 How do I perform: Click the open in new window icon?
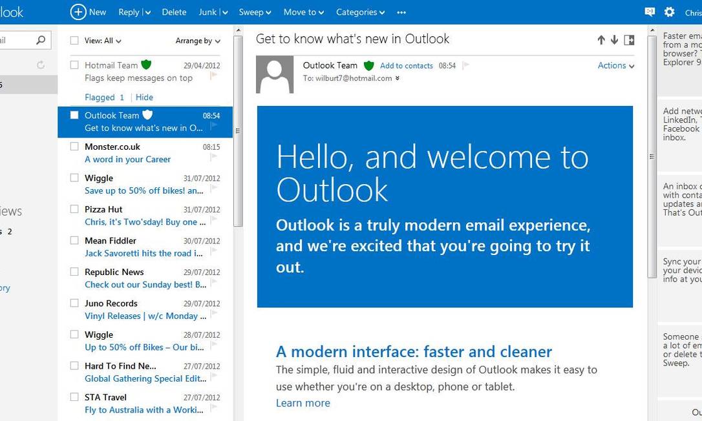629,40
